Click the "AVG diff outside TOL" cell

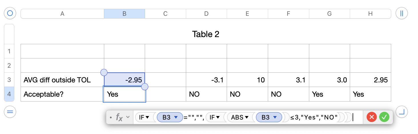pyautogui.click(x=62, y=80)
